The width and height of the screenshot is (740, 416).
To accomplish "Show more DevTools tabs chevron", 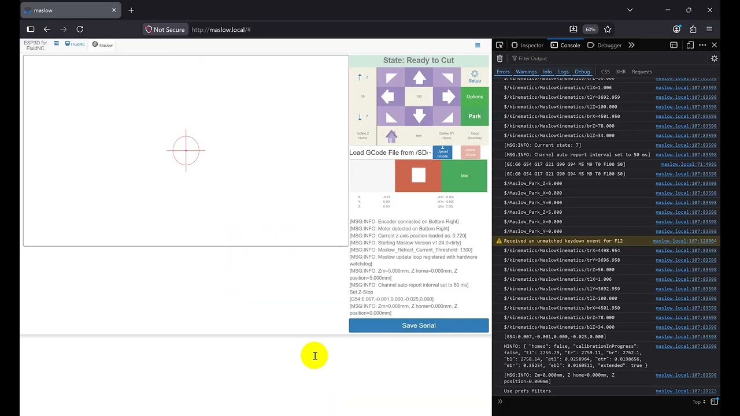I will point(631,45).
